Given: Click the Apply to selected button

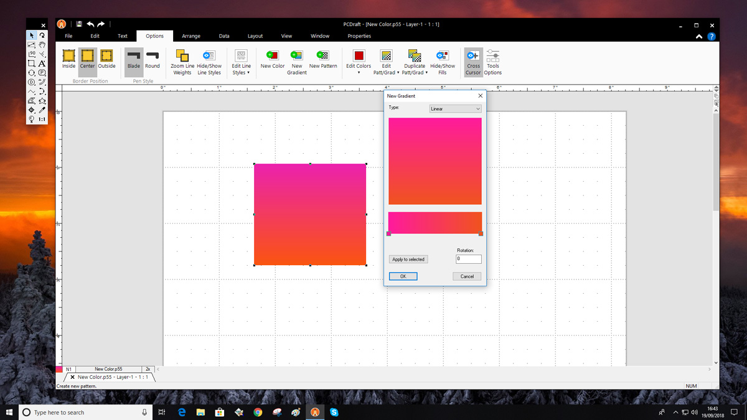Looking at the screenshot, I should click(408, 259).
